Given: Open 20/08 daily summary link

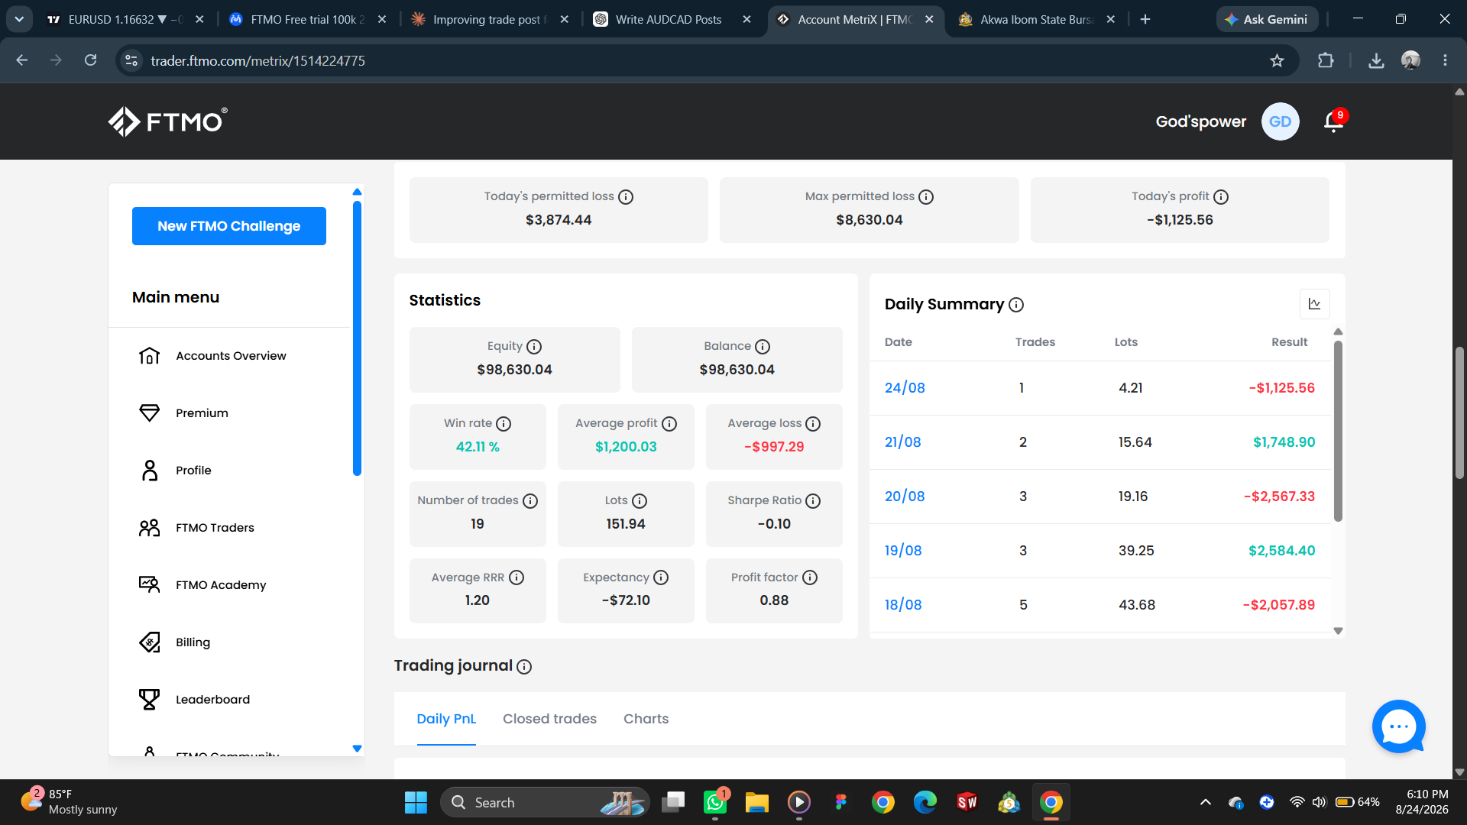Looking at the screenshot, I should click(x=905, y=497).
